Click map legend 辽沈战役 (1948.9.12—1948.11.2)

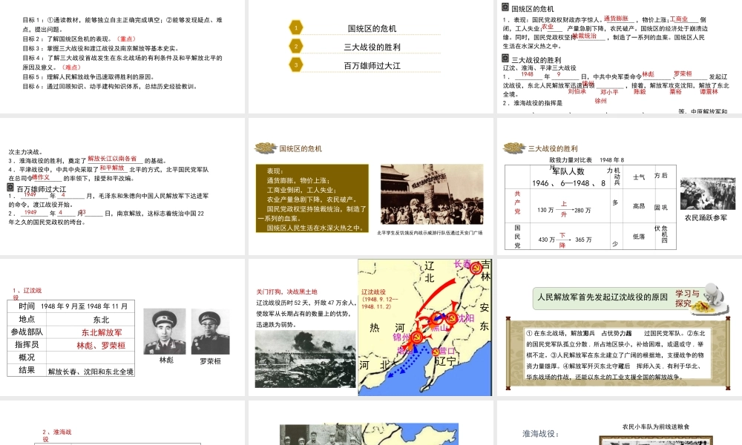[380, 299]
